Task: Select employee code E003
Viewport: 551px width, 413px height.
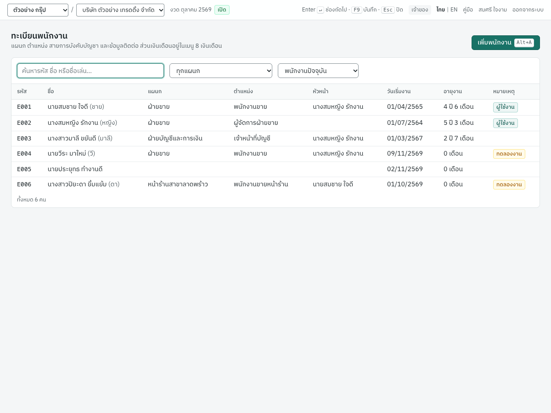Action: 24,139
